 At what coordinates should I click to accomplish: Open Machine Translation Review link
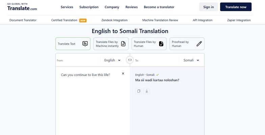(160, 20)
